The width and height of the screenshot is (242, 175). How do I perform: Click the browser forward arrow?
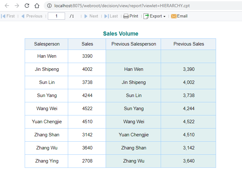pyautogui.click(x=17, y=6)
